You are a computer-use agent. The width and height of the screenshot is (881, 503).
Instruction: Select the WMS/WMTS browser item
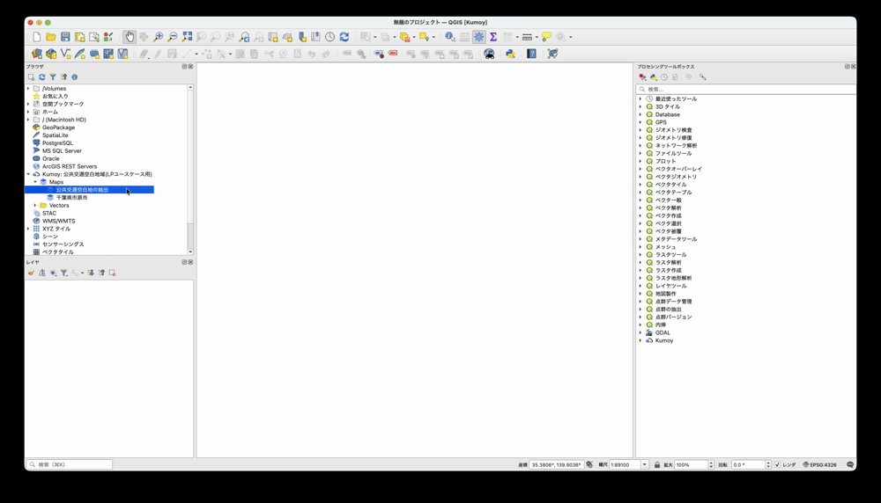(x=58, y=221)
